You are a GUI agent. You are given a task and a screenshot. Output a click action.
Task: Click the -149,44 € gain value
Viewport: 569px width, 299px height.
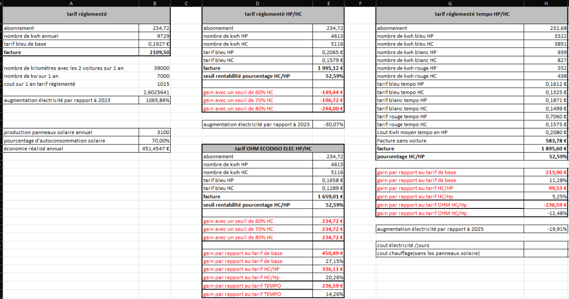[x=328, y=92]
